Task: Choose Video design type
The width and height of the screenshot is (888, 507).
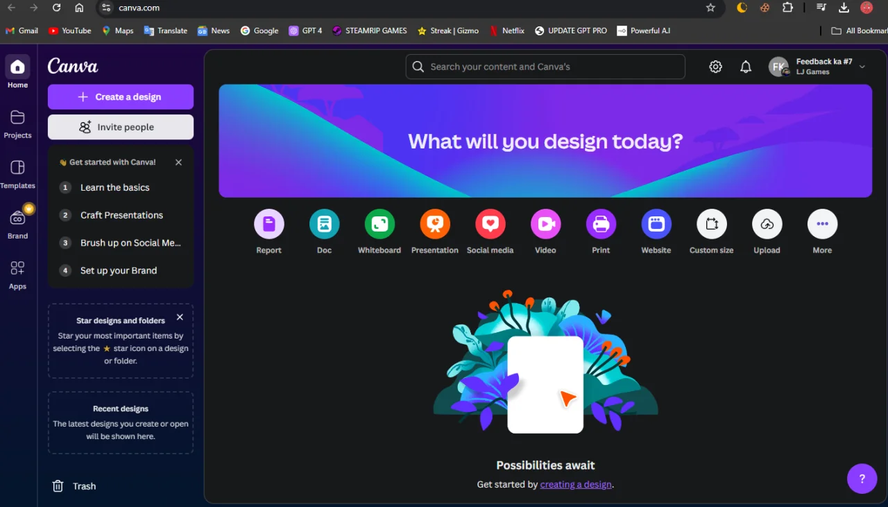Action: [x=546, y=224]
